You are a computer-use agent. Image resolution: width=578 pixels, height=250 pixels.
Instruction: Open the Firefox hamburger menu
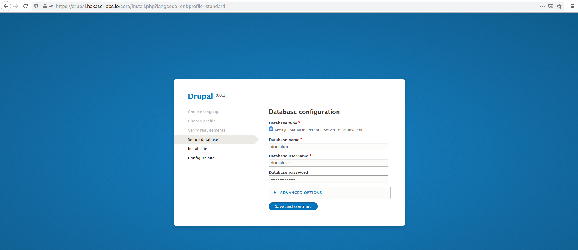coord(572,6)
